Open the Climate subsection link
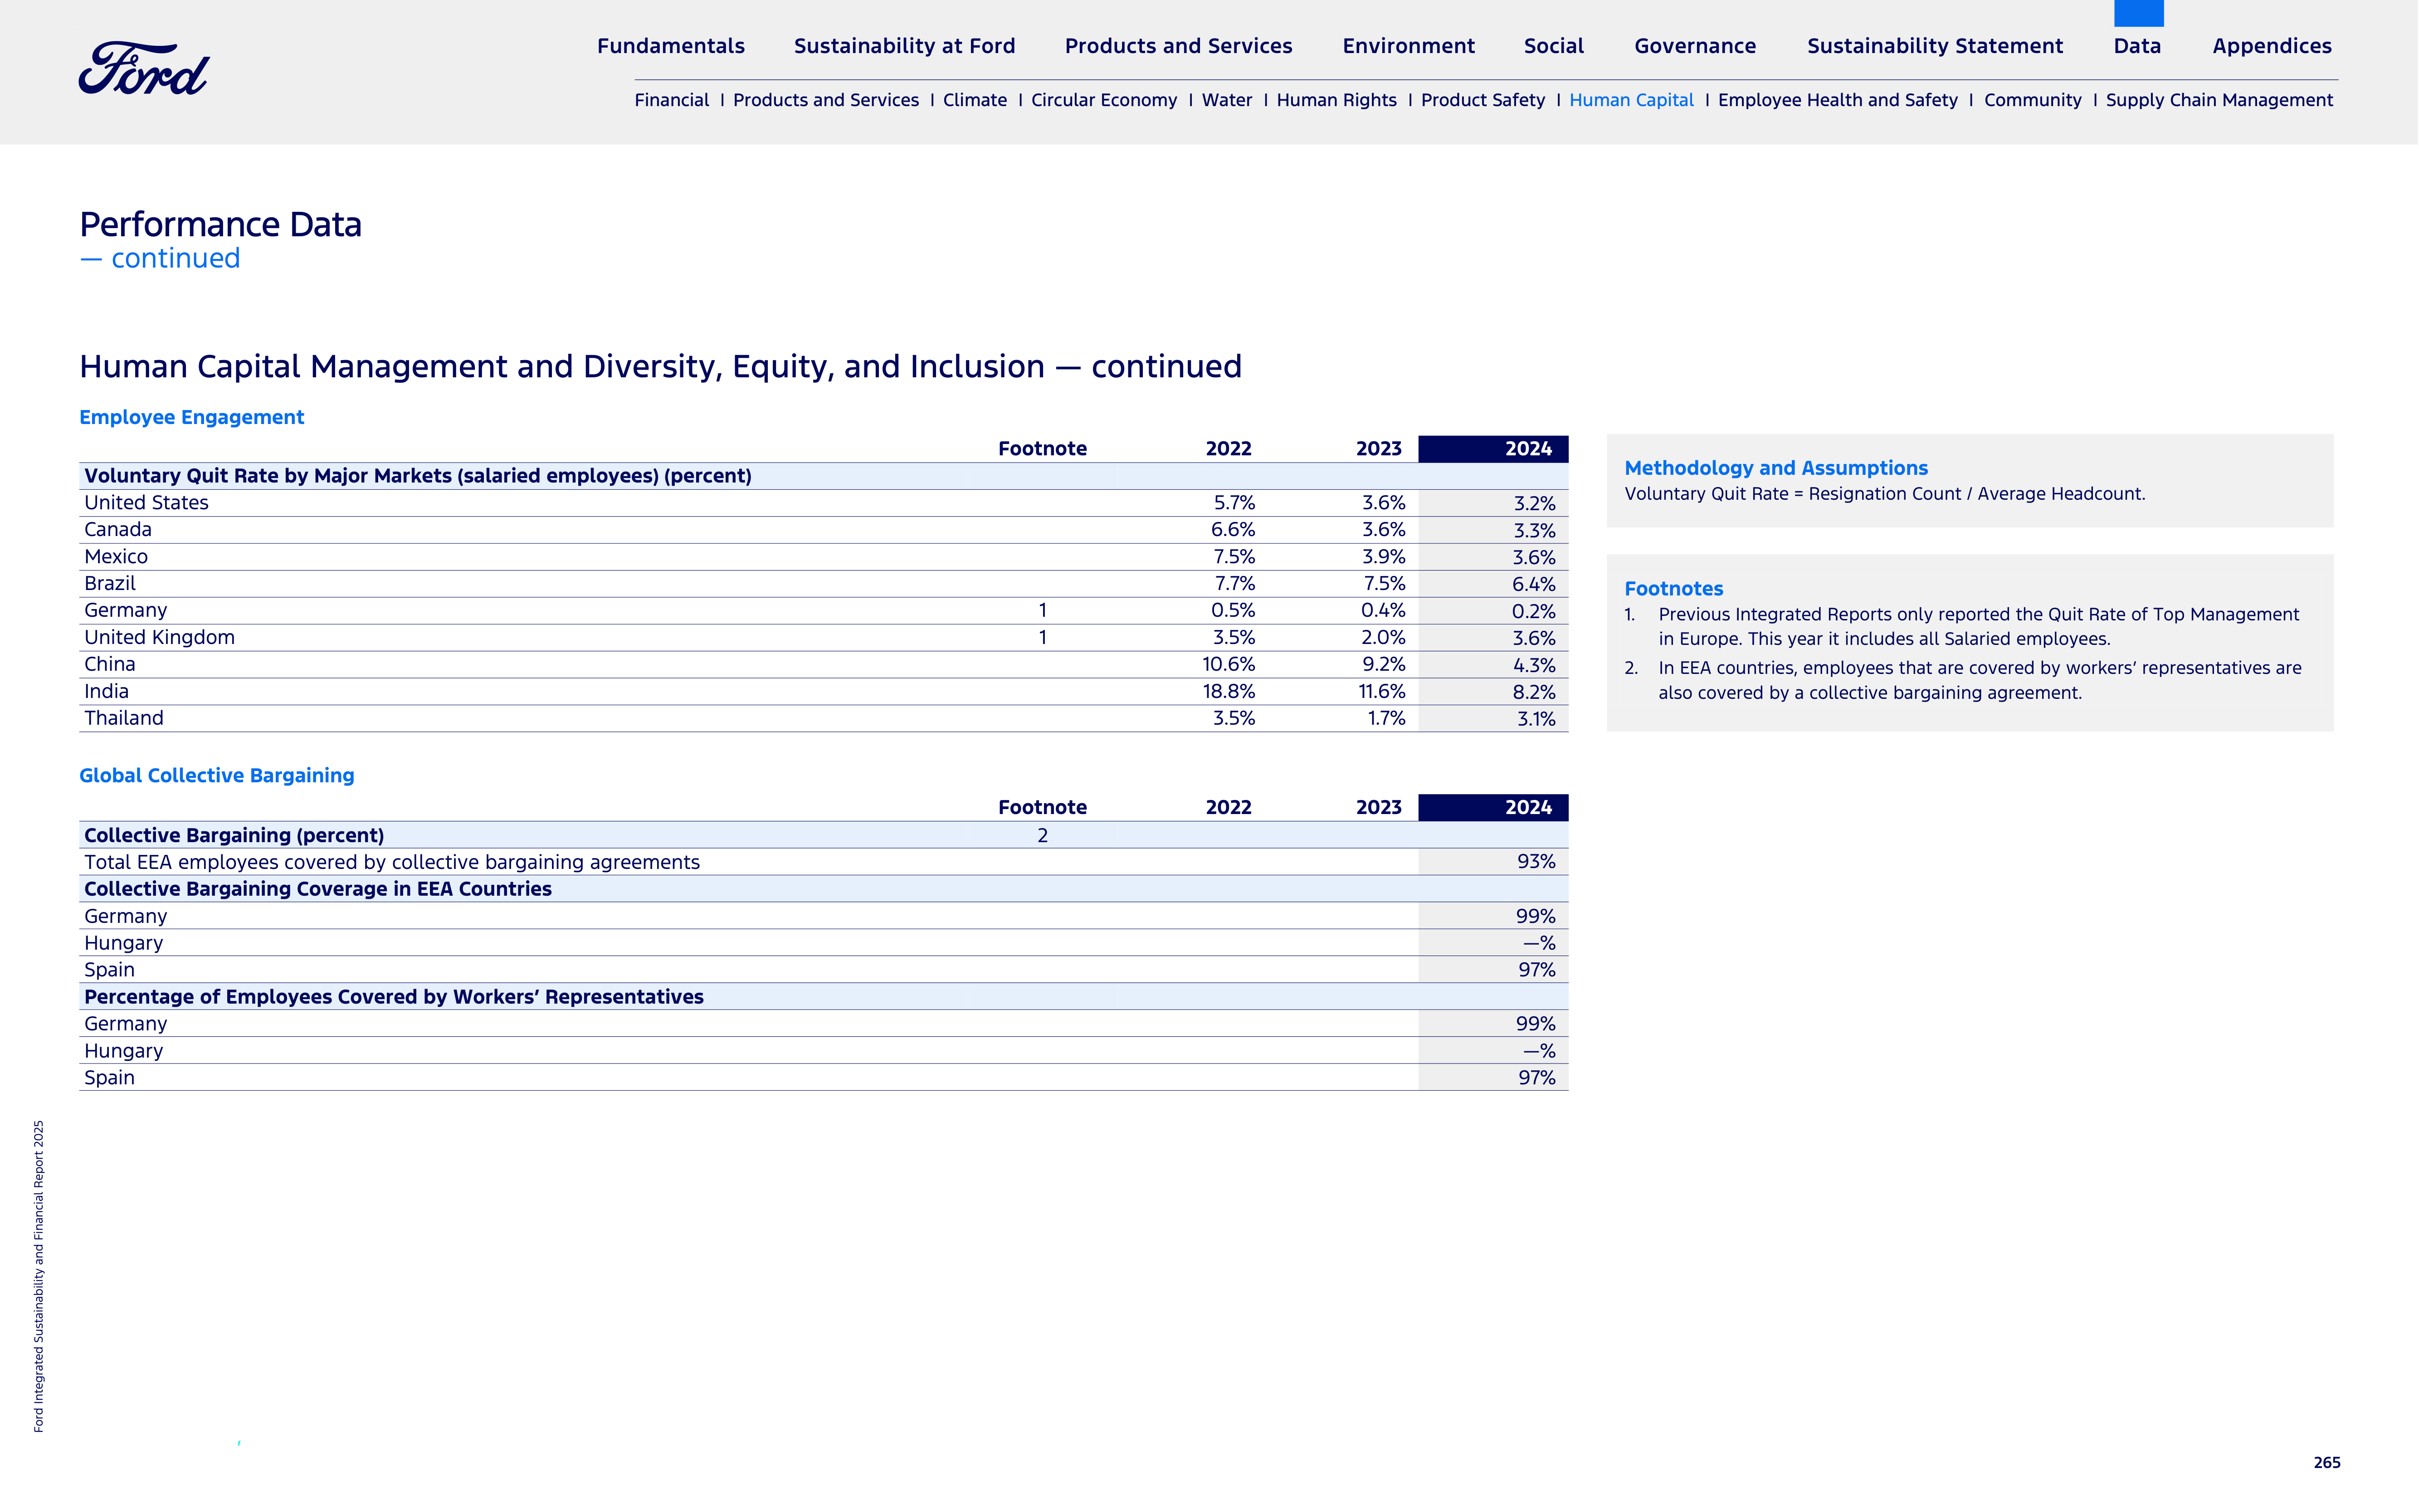Screen dimensions: 2419x1512 click(974, 100)
